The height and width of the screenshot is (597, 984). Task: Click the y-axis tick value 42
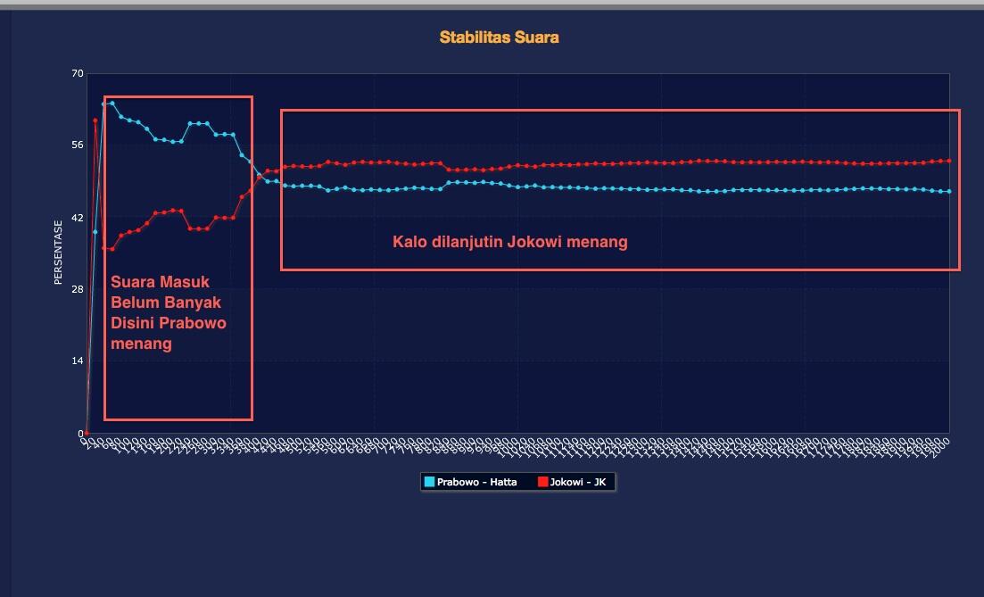click(78, 218)
